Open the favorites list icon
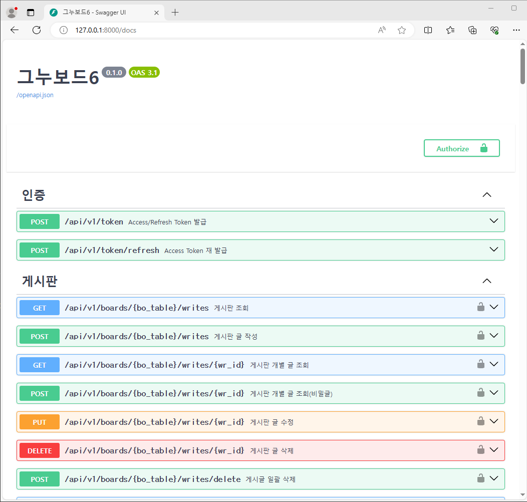527x502 pixels. pos(450,30)
